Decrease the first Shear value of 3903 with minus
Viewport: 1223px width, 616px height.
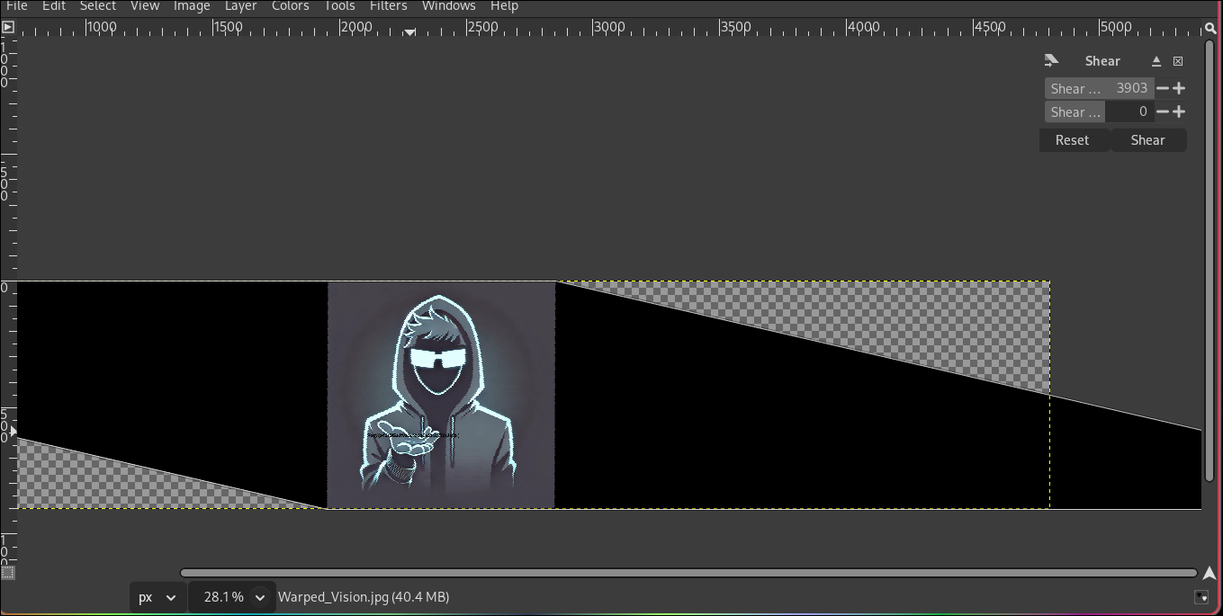coord(1163,88)
